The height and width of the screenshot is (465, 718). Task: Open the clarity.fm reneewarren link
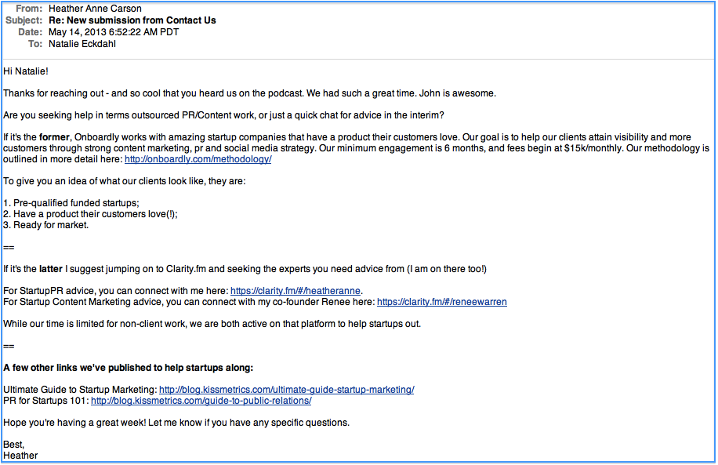442,302
